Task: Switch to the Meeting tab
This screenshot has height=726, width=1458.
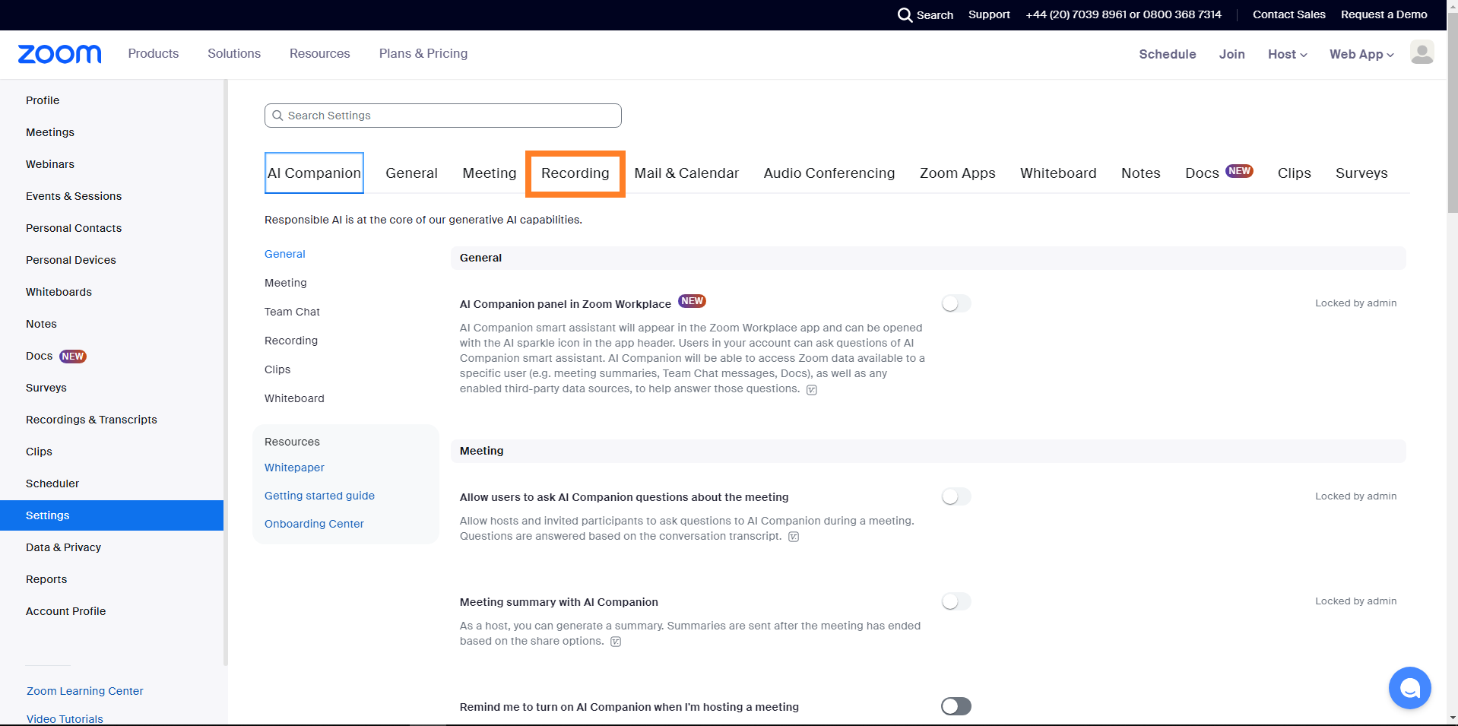Action: pos(490,173)
